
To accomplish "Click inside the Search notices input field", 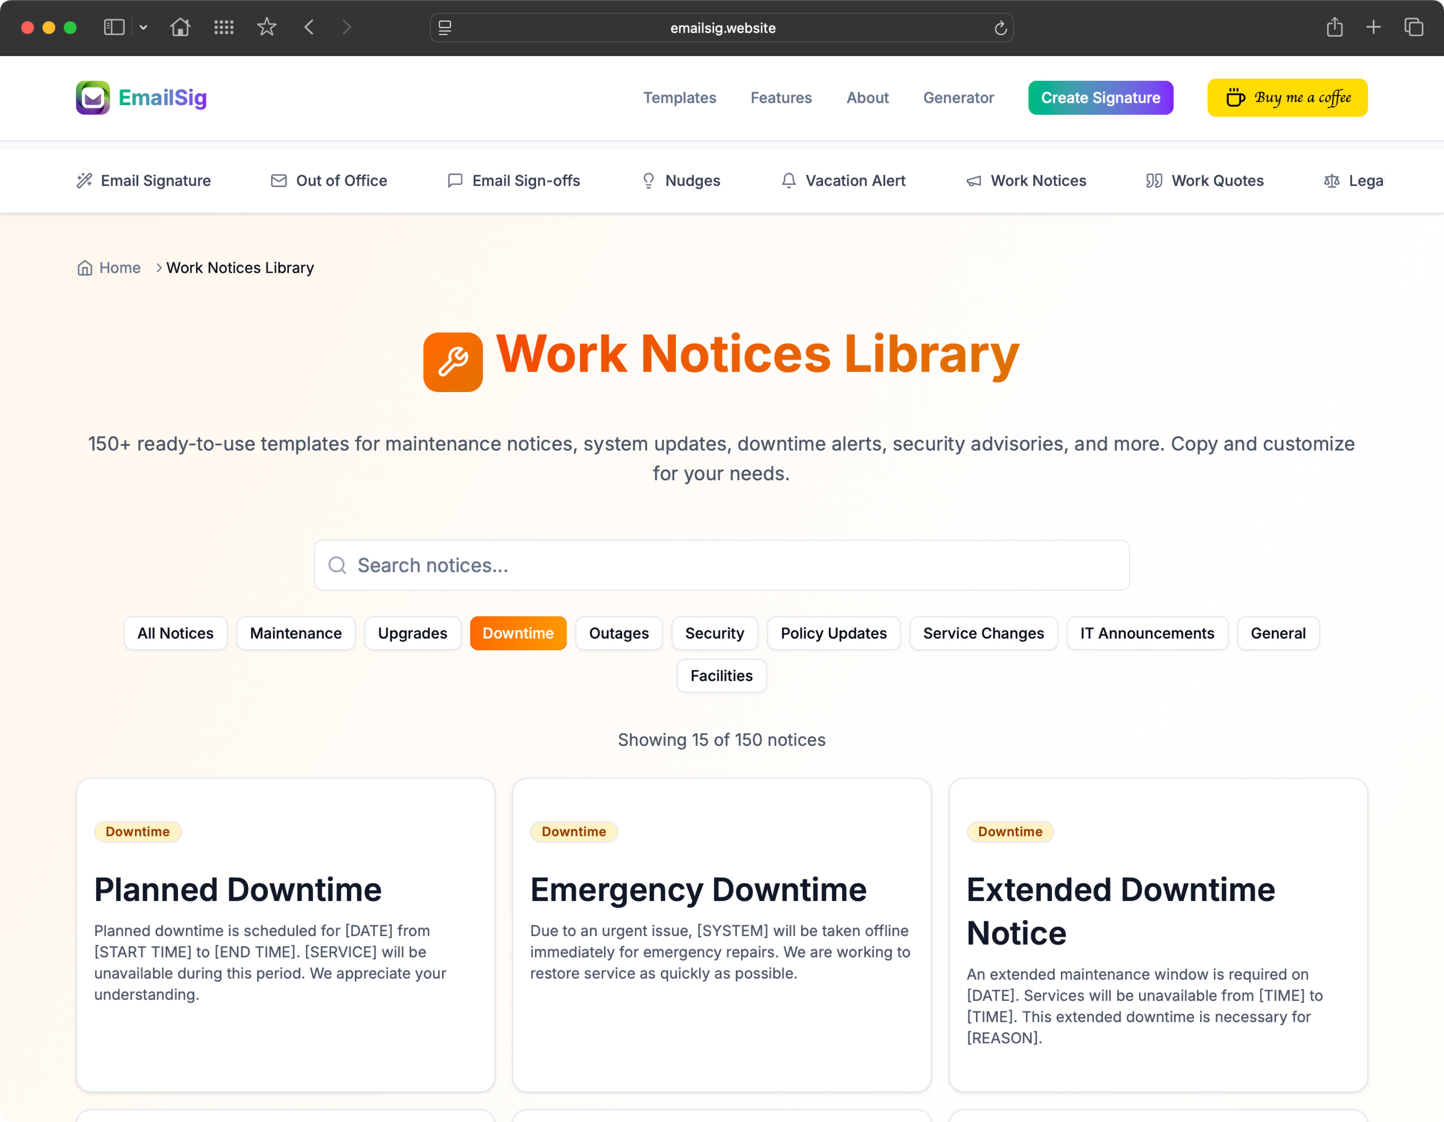I will (x=661, y=565).
